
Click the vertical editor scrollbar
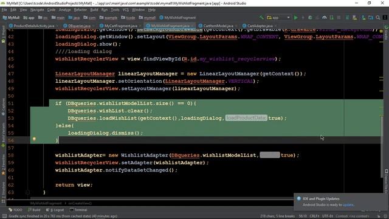[x=382, y=147]
